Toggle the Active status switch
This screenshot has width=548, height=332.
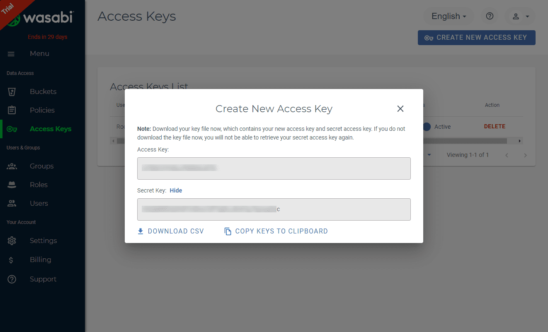[x=427, y=127]
